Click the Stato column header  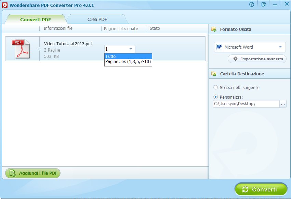pos(155,28)
